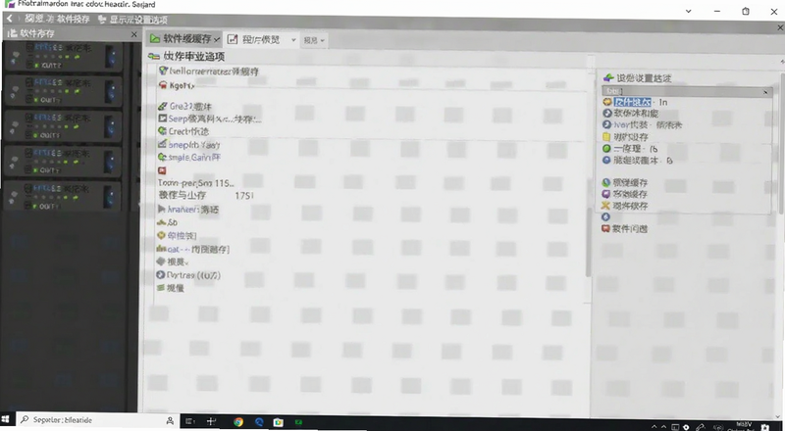The image size is (785, 431).
Task: Click the chart icon beside snepkb
Action: [162, 144]
